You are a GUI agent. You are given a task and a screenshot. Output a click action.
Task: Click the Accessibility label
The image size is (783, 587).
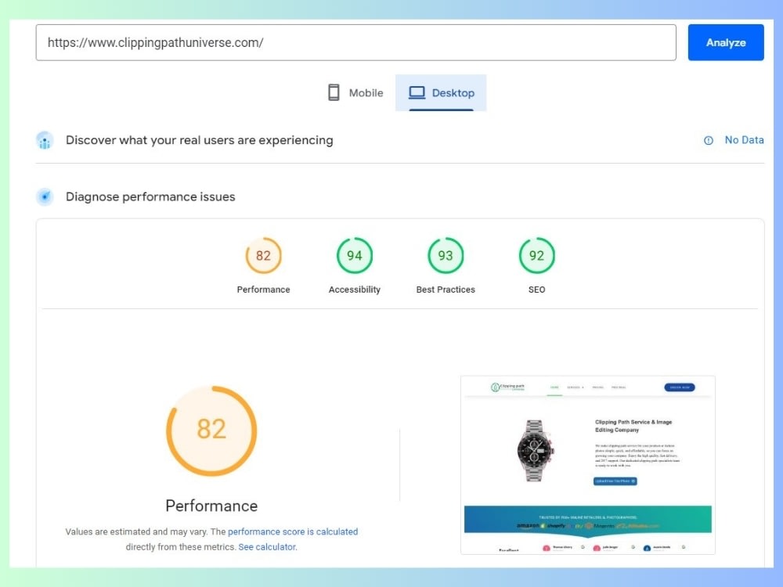pos(355,290)
